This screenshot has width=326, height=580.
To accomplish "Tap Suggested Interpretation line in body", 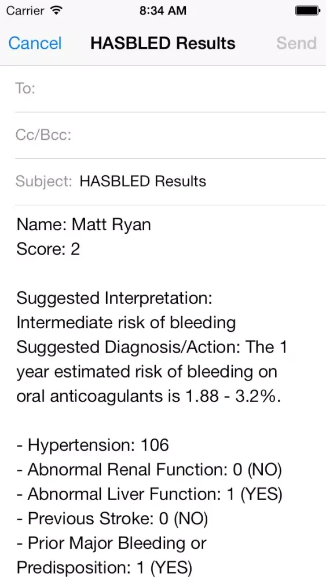I will coord(114,298).
